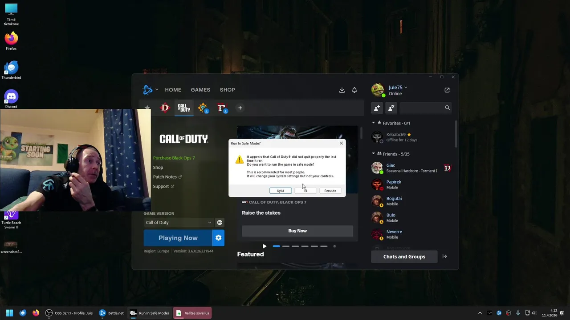Open the Game Version dropdown

[x=178, y=222]
